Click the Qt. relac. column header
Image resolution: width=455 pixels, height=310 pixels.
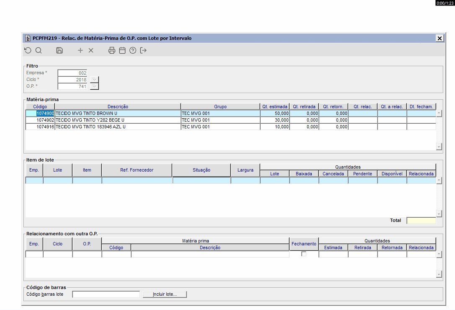pos(363,107)
